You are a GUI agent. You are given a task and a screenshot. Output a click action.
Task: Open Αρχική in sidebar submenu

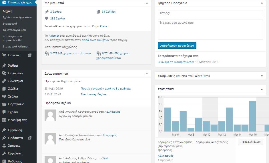tap(7, 11)
